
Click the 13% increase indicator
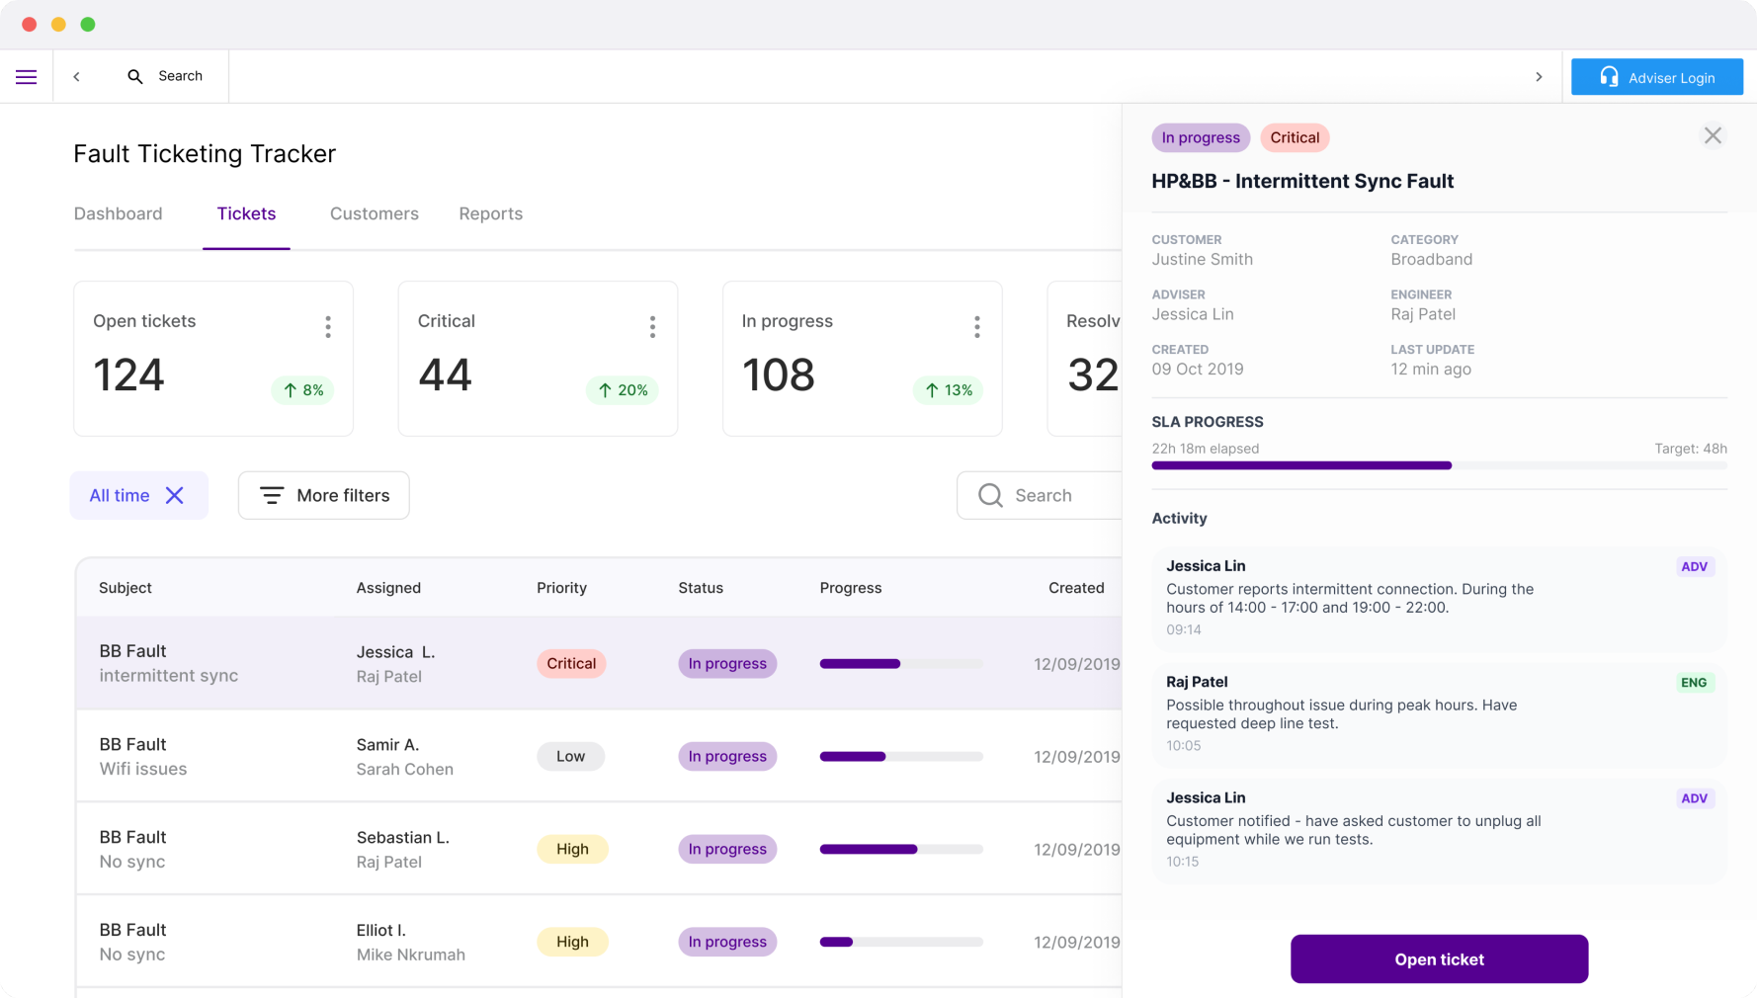948,390
